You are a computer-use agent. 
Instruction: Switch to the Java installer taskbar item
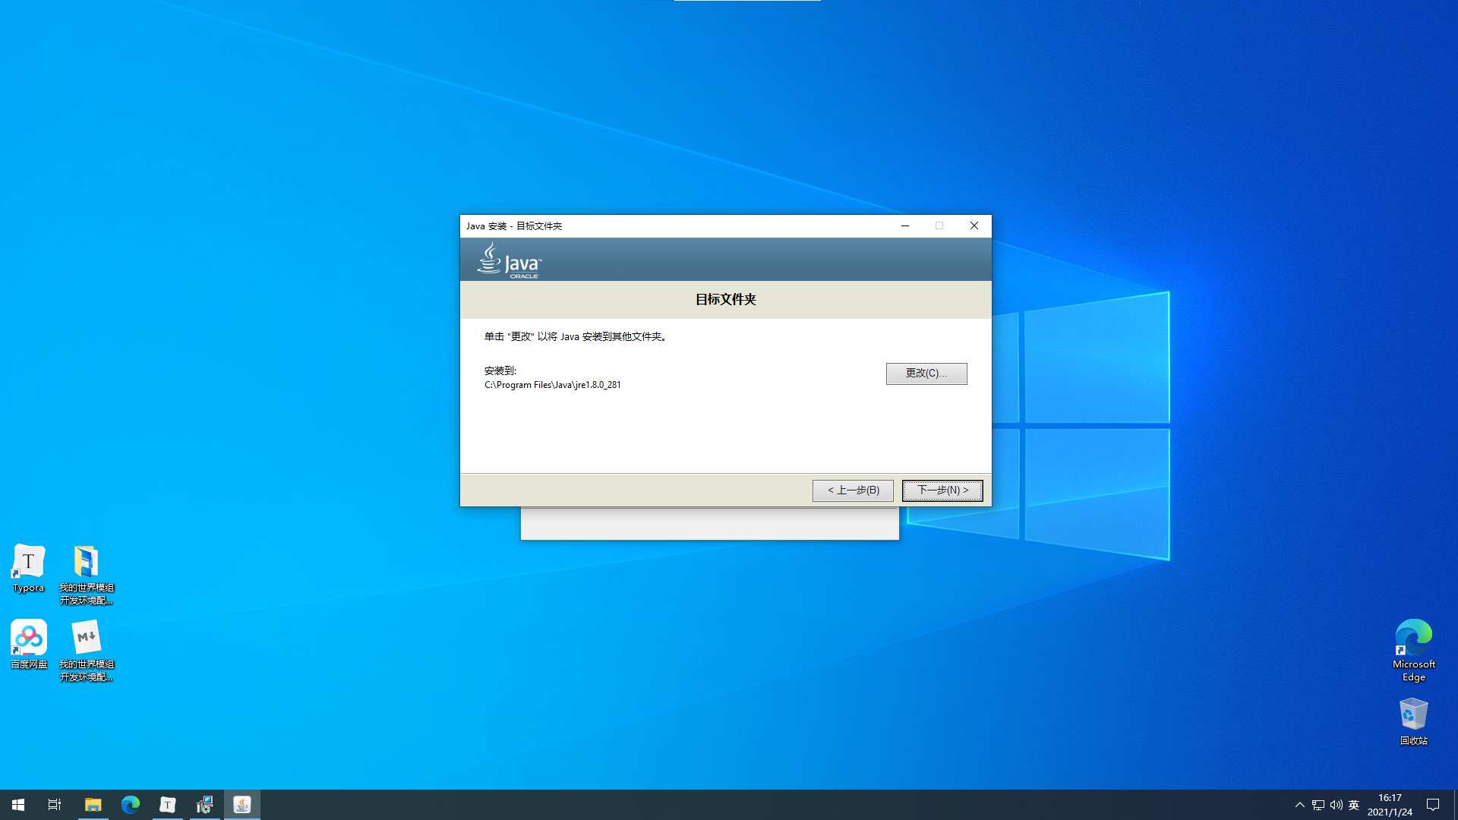point(242,805)
